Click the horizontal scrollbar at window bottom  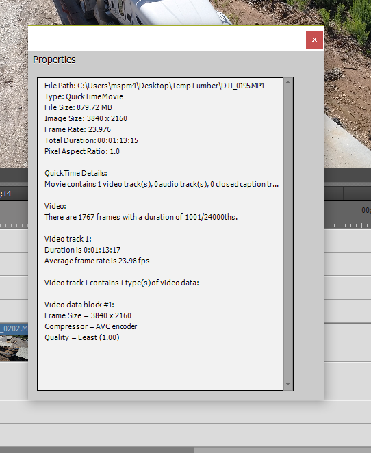(97, 450)
